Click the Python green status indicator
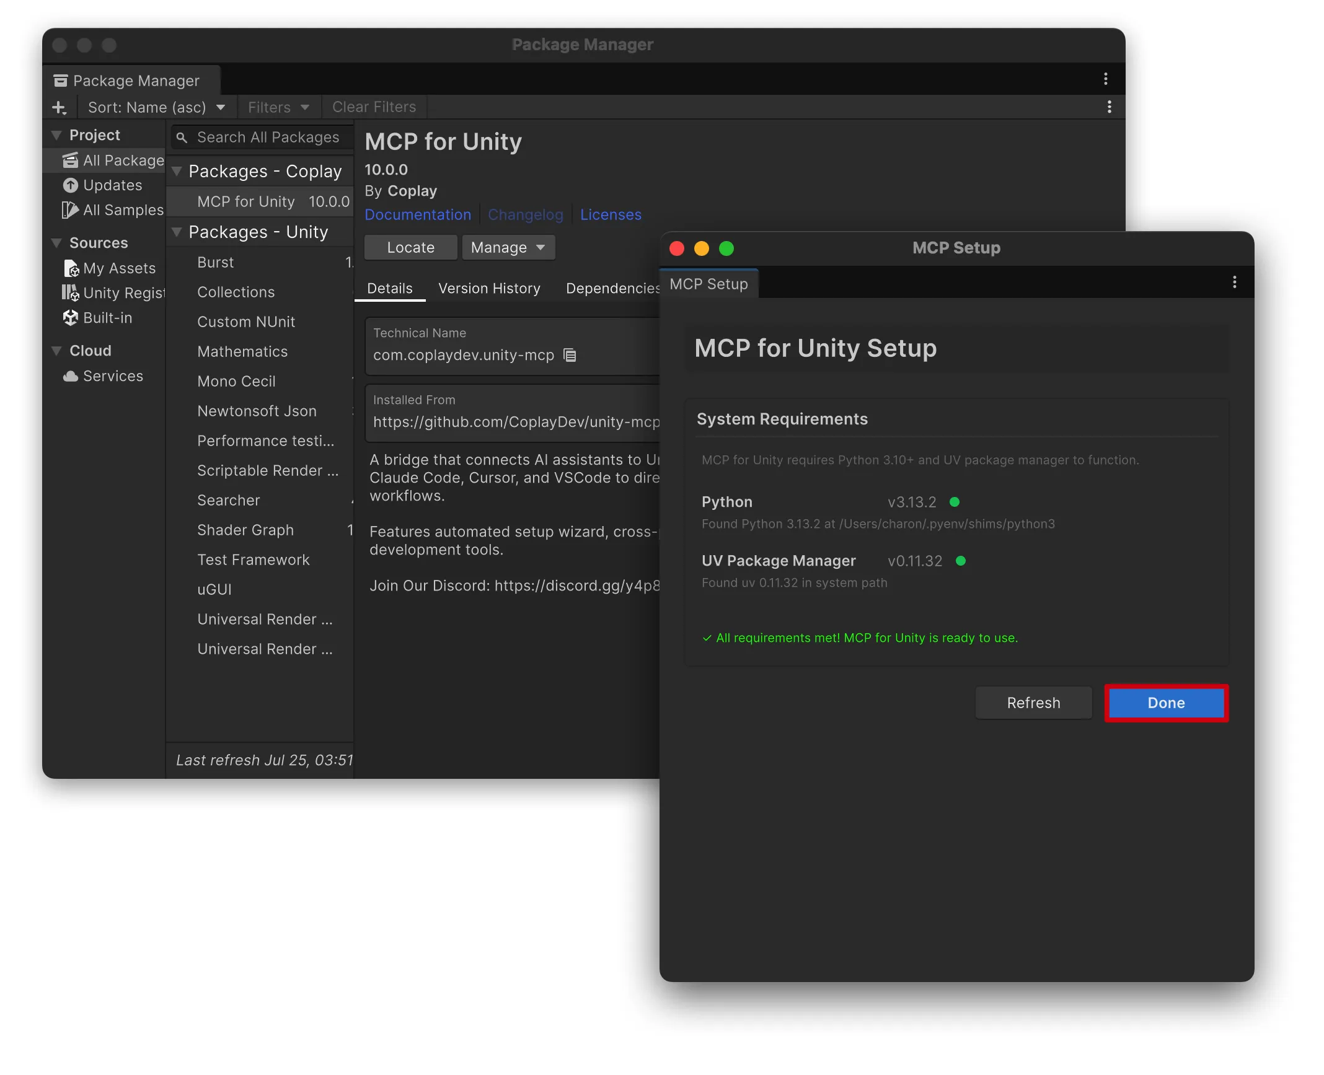 click(955, 502)
